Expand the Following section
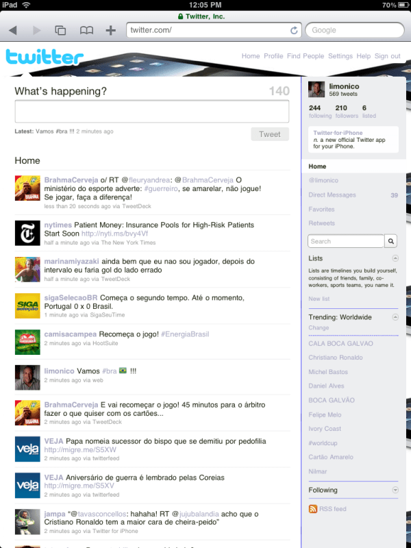The image size is (411, 548). 395,490
